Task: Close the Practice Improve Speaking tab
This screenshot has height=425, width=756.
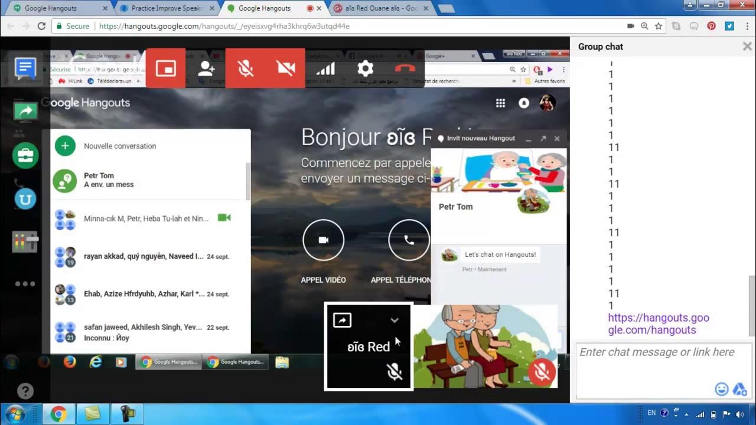Action: (x=212, y=8)
